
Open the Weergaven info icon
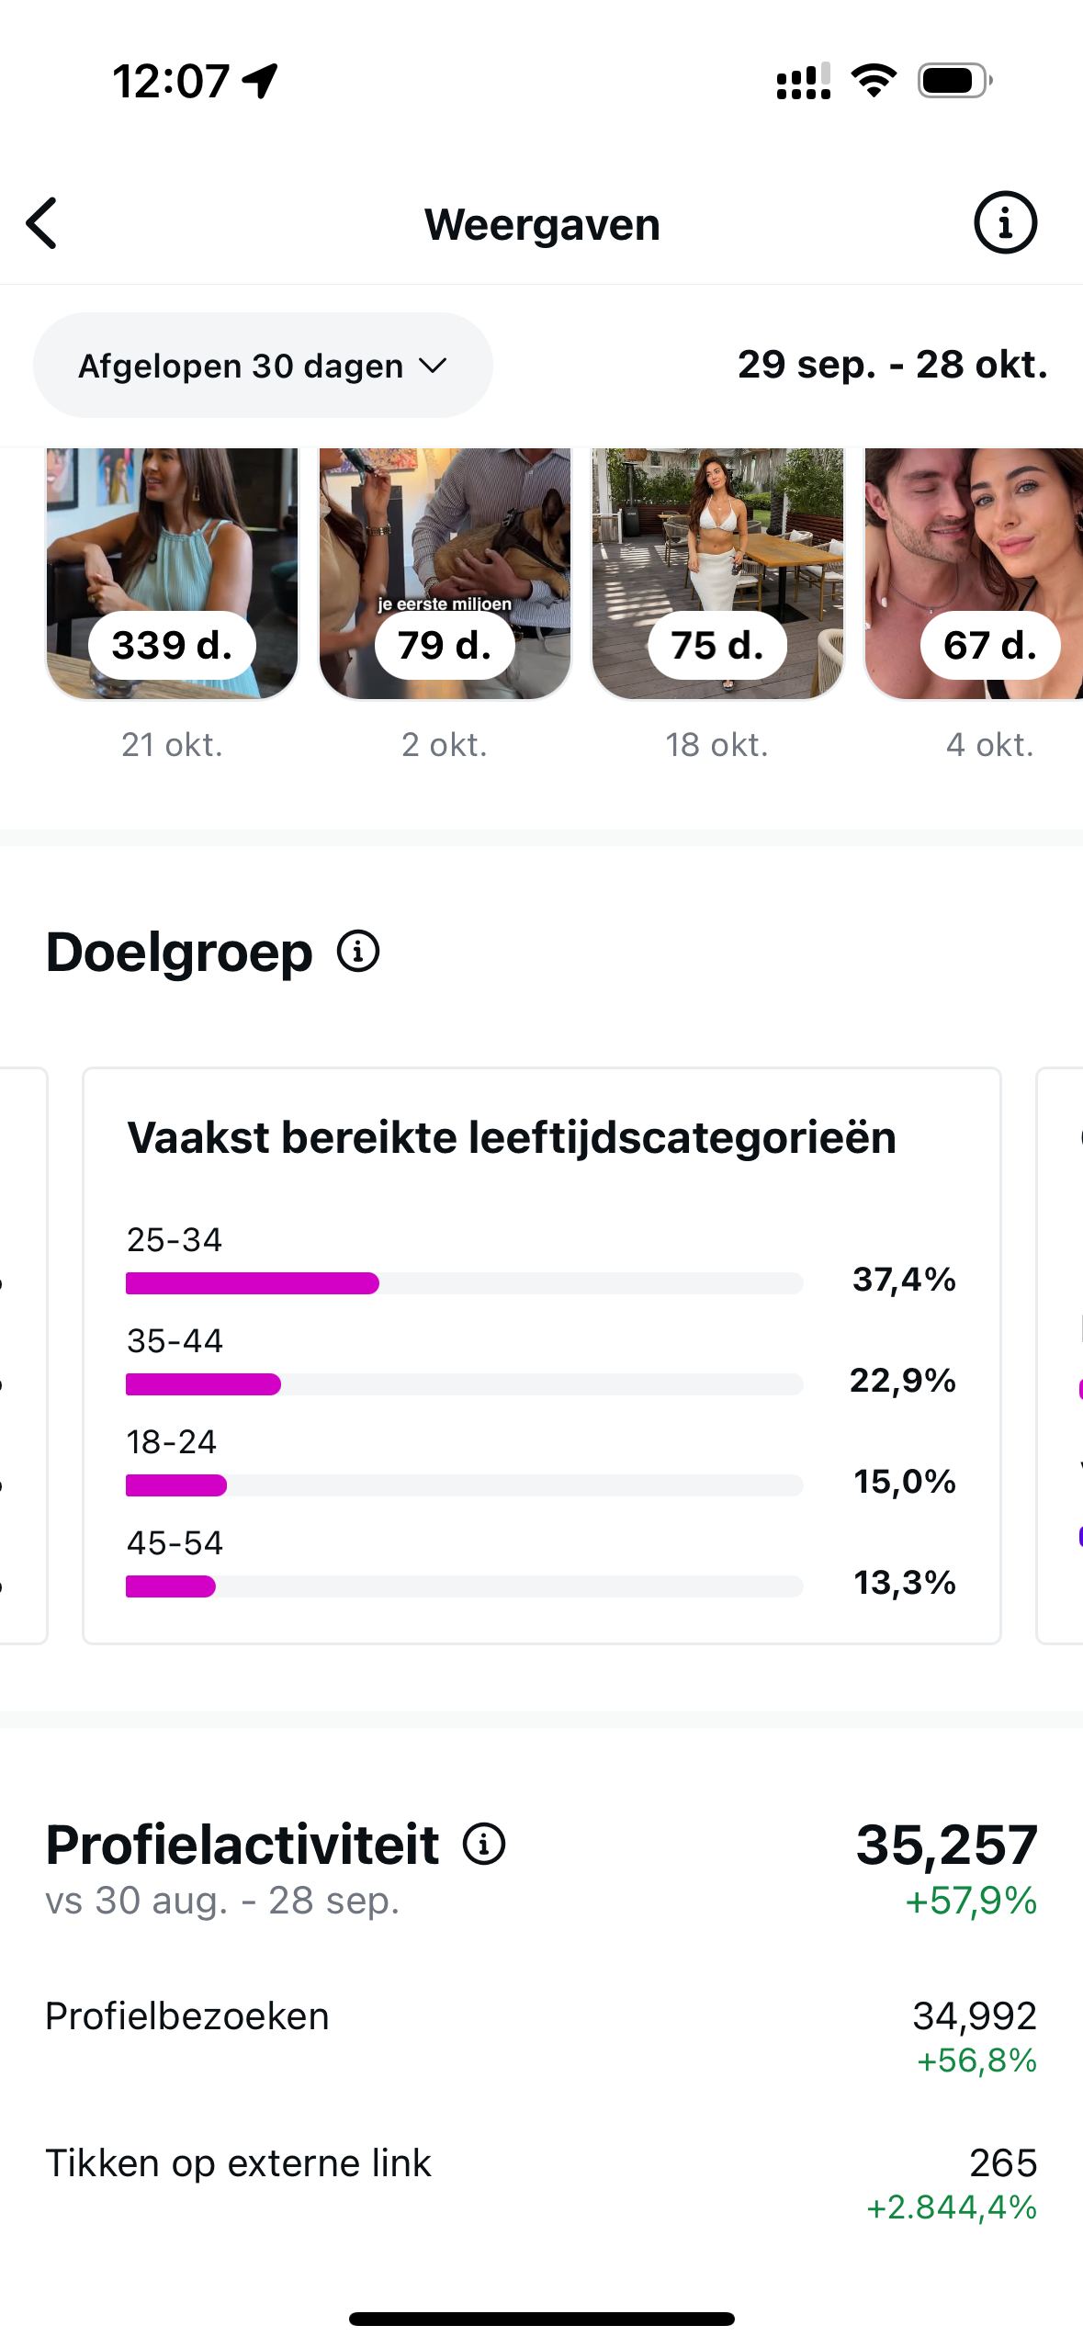1005,223
